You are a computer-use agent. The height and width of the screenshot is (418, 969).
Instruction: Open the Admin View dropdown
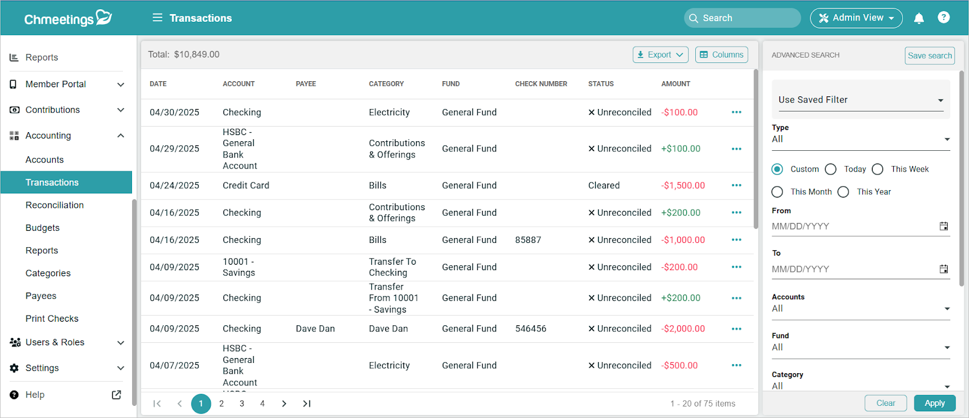(856, 18)
